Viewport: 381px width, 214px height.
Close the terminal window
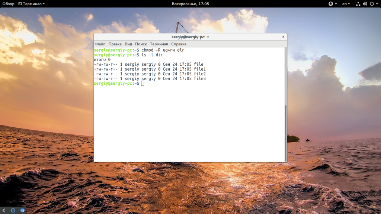tap(283, 37)
